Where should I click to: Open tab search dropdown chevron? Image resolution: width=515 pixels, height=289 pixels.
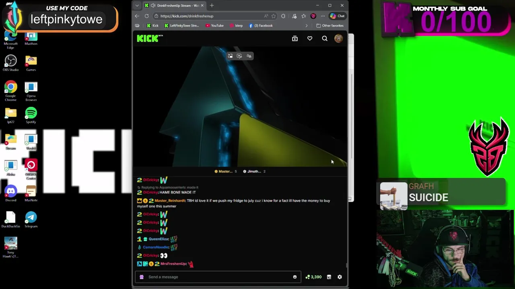(137, 6)
